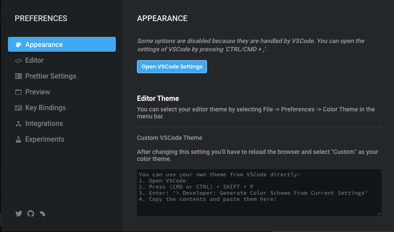Open the Twitter link icon
Viewport: 394px width, 232px height.
pos(19,214)
